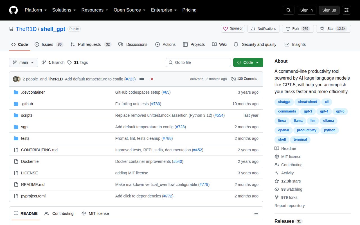
Task: Click the Pricing link in header
Action: (x=189, y=10)
